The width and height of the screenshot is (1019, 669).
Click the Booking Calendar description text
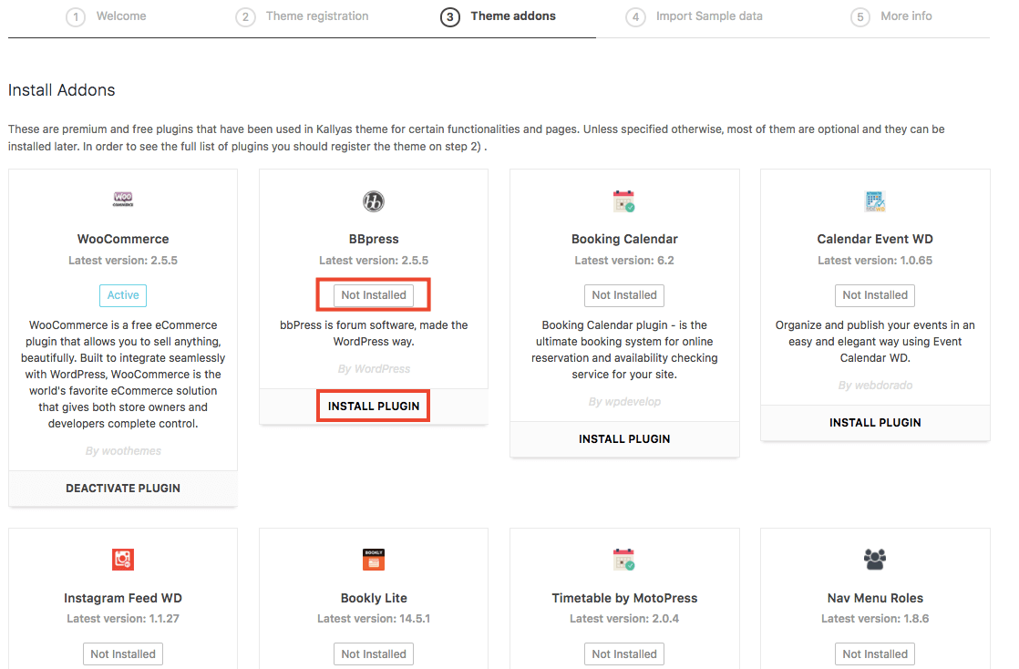pyautogui.click(x=624, y=350)
